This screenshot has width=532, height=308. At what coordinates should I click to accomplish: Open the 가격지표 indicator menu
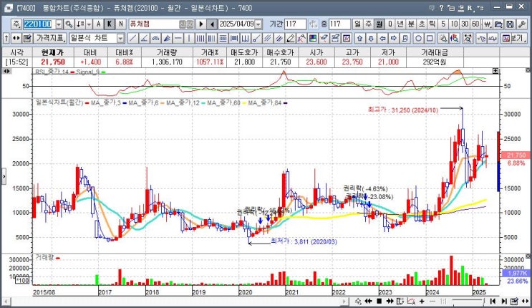(50, 38)
